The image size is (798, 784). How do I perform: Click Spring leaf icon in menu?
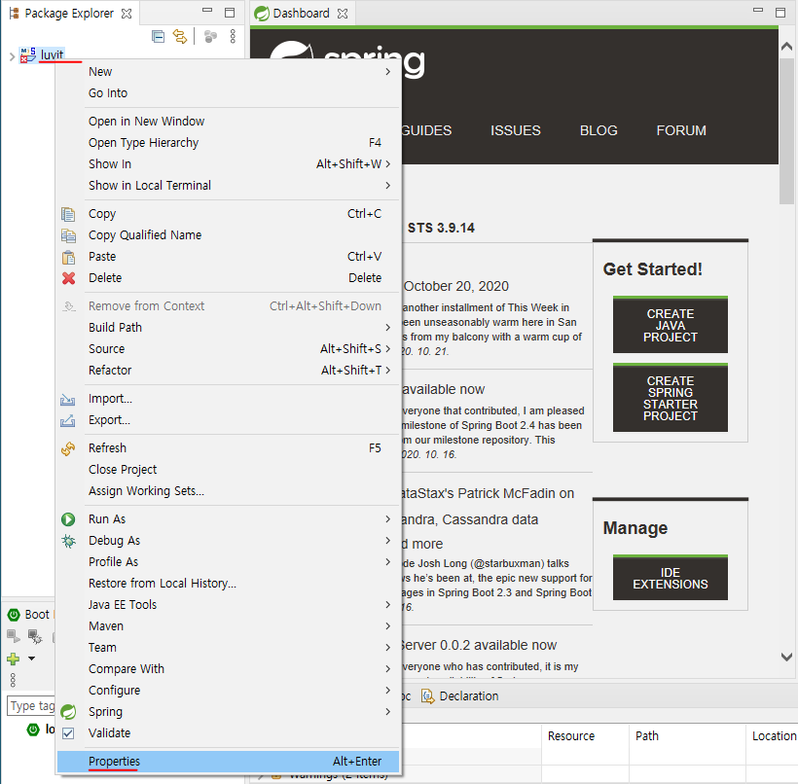(68, 712)
